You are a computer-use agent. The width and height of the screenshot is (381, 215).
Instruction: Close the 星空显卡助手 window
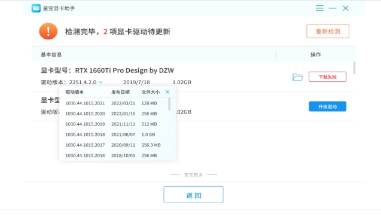click(x=346, y=8)
